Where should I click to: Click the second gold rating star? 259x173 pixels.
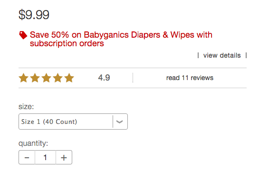(35, 78)
